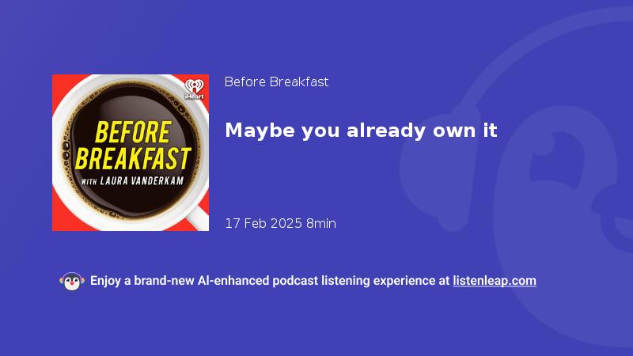This screenshot has height=356, width=633.
Task: Open the listenleap.com link
Action: (x=495, y=281)
